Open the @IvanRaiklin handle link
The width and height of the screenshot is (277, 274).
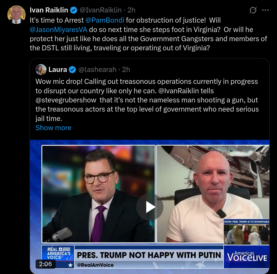pos(101,10)
